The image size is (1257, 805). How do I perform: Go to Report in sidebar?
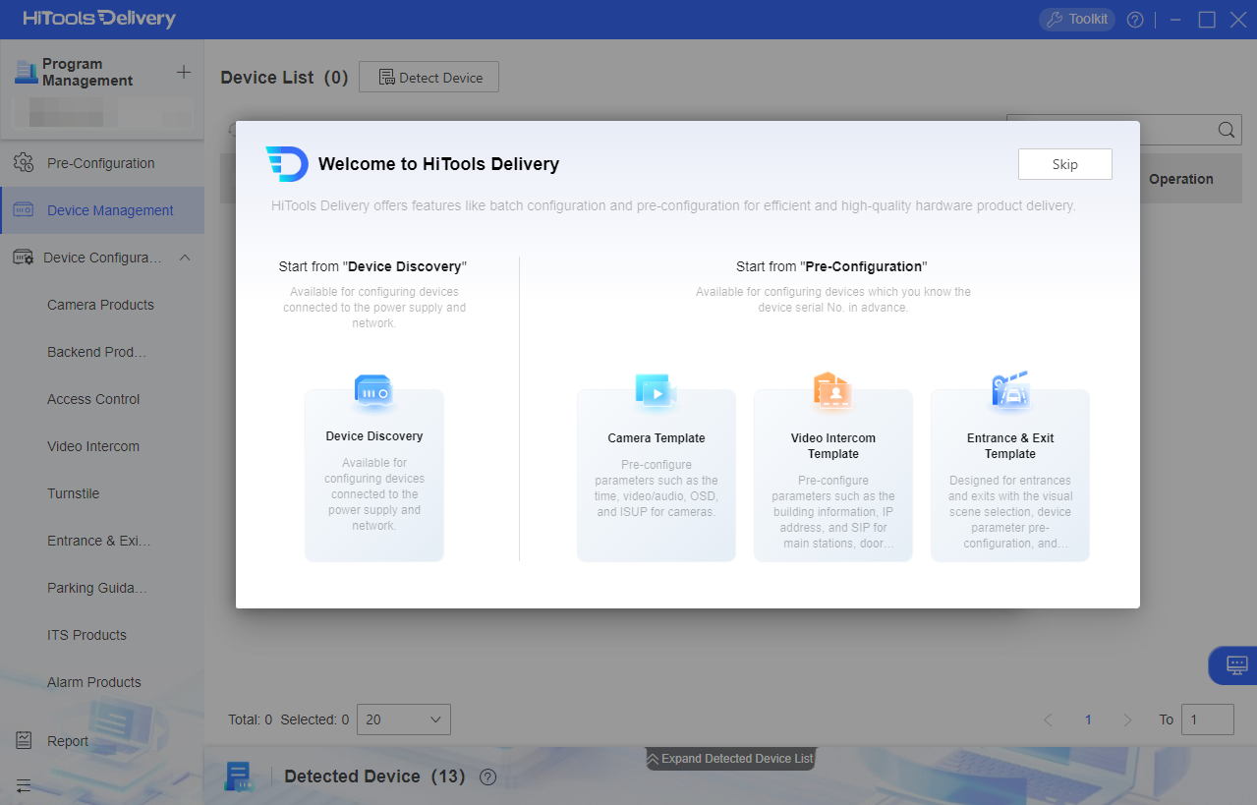(68, 741)
